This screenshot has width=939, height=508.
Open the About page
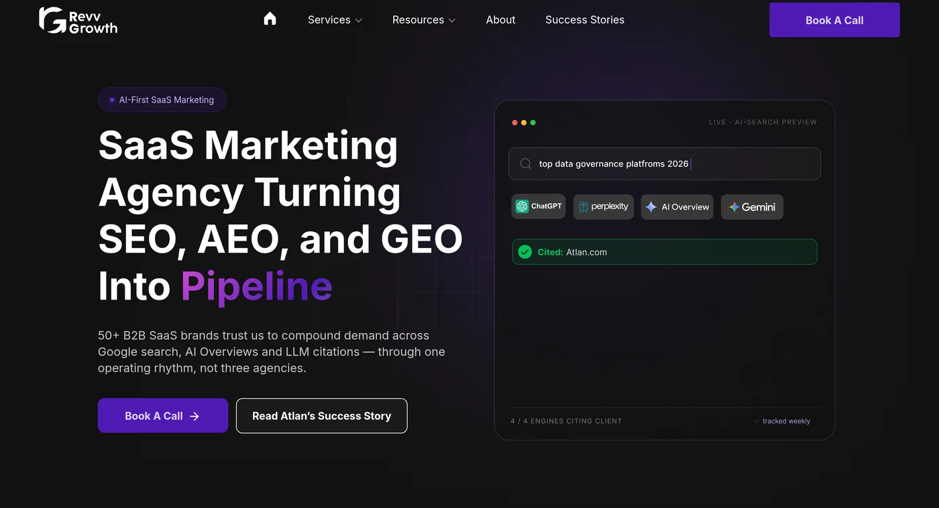point(500,20)
